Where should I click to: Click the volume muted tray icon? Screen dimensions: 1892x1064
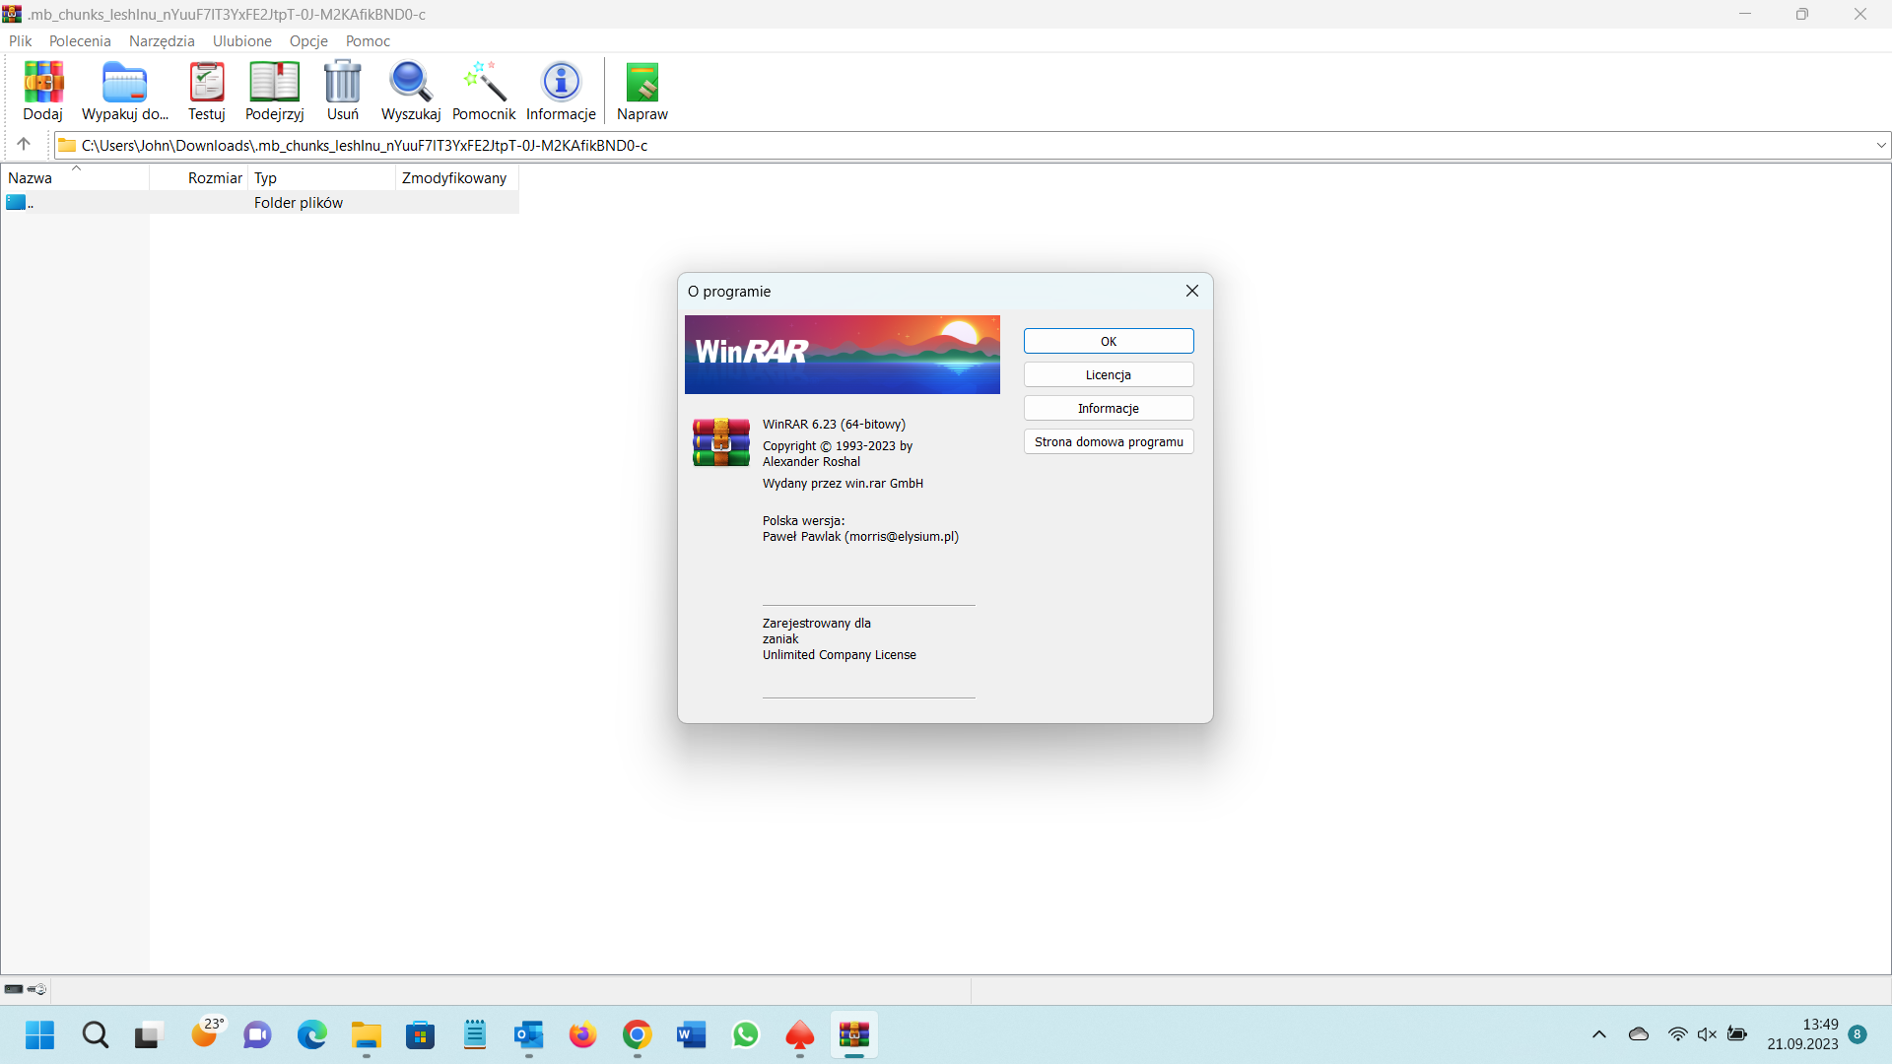(x=1708, y=1034)
